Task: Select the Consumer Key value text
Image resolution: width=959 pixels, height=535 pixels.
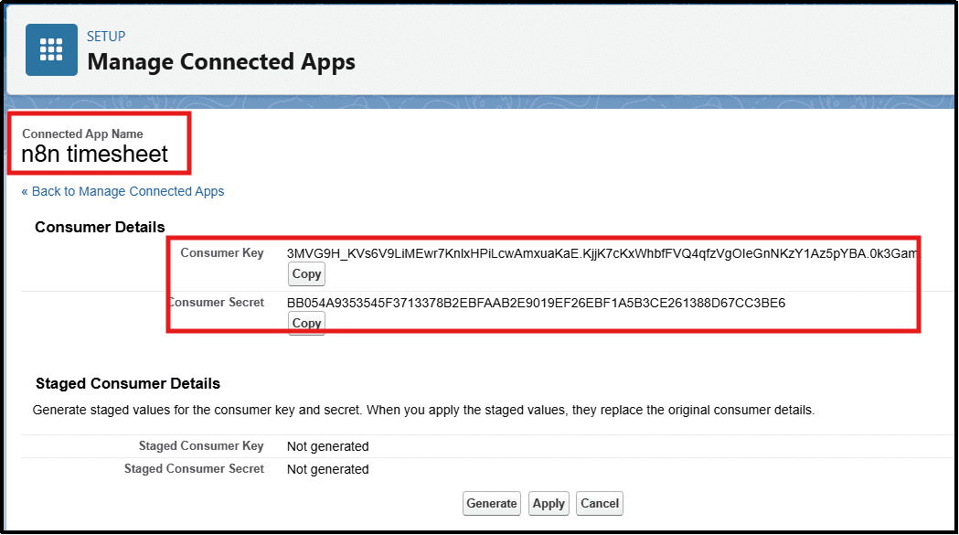Action: tap(602, 253)
